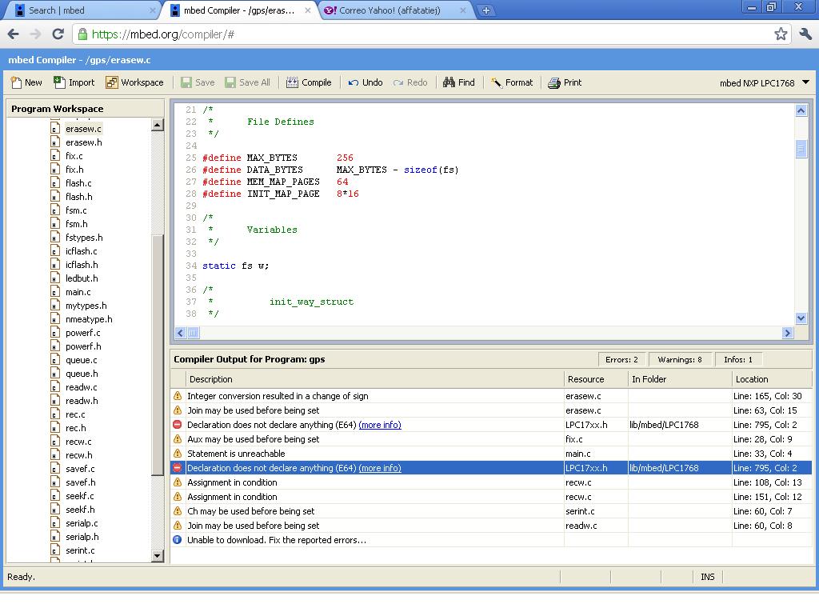This screenshot has height=608, width=819.
Task: Open the browser wrench settings menu
Action: click(805, 34)
